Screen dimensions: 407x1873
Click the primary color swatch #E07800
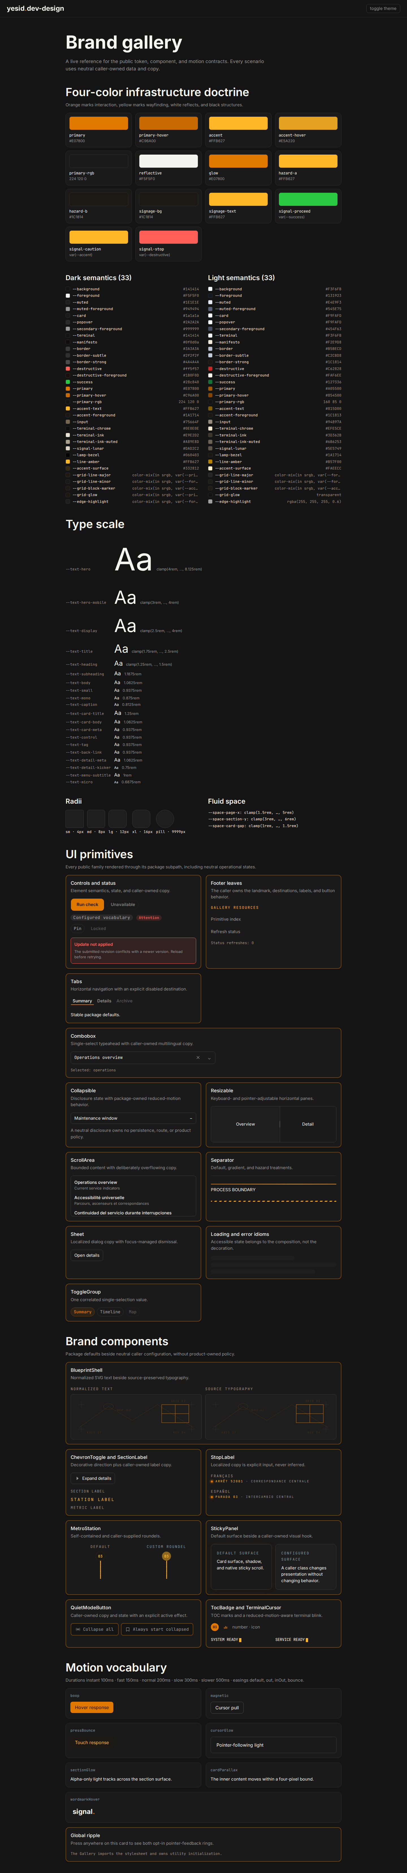[x=99, y=124]
